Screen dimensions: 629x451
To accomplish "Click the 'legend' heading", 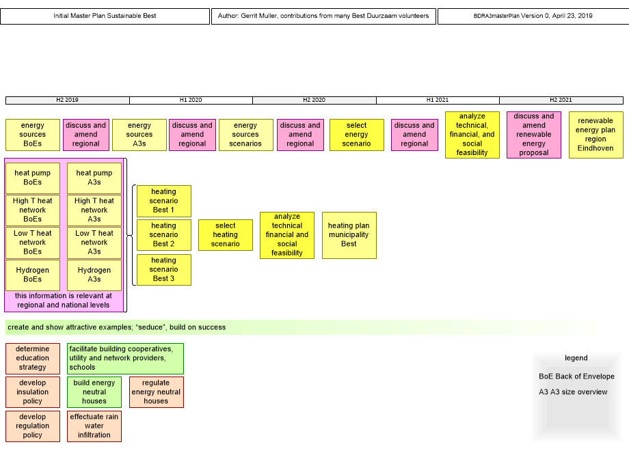I will (576, 358).
